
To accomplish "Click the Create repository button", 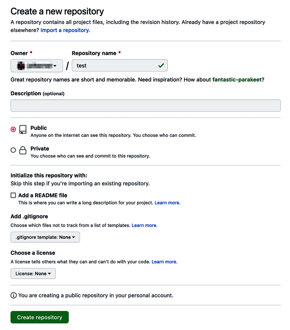I will pyautogui.click(x=39, y=317).
